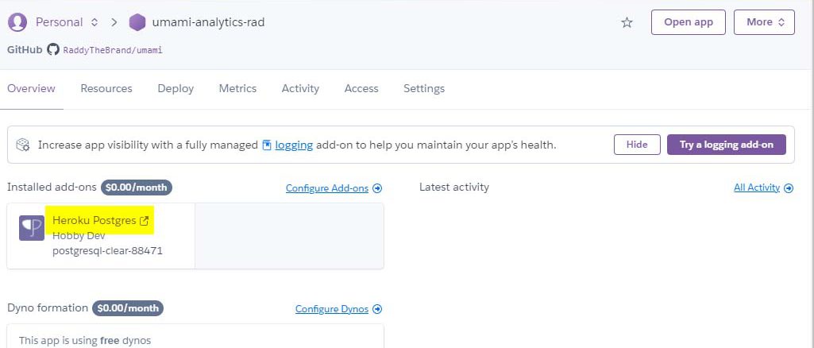Open the More dropdown menu
The height and width of the screenshot is (348, 814).
[764, 22]
